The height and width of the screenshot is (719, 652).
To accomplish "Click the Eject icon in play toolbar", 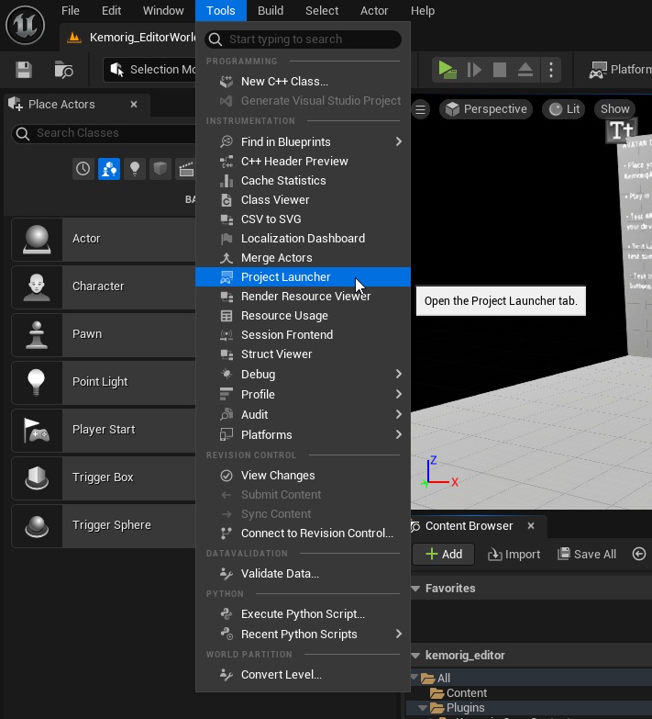I will 525,70.
